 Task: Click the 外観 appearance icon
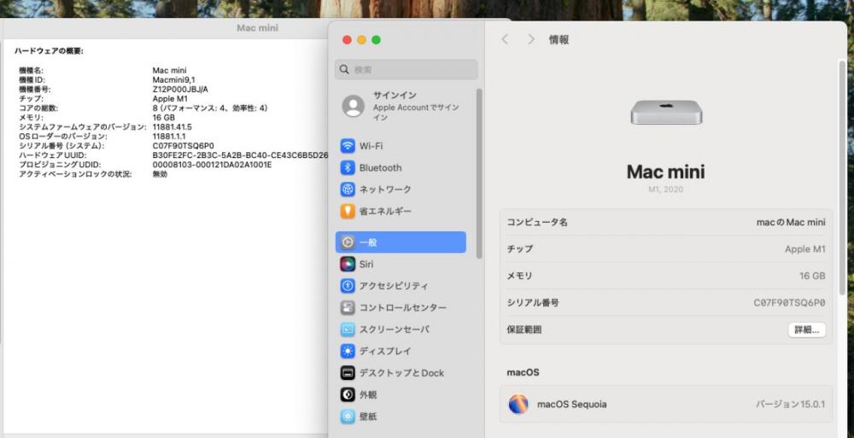[348, 395]
